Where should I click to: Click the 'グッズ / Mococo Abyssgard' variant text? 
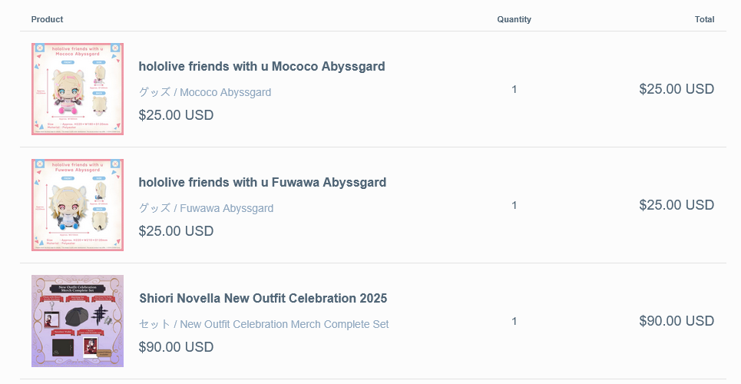[205, 92]
